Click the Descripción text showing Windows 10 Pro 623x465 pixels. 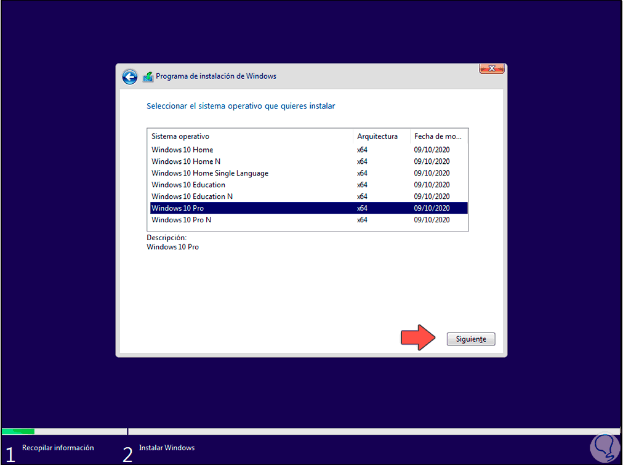pos(172,246)
